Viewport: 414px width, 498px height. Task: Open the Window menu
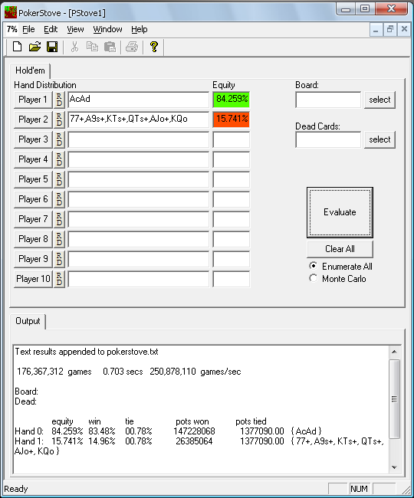click(107, 29)
